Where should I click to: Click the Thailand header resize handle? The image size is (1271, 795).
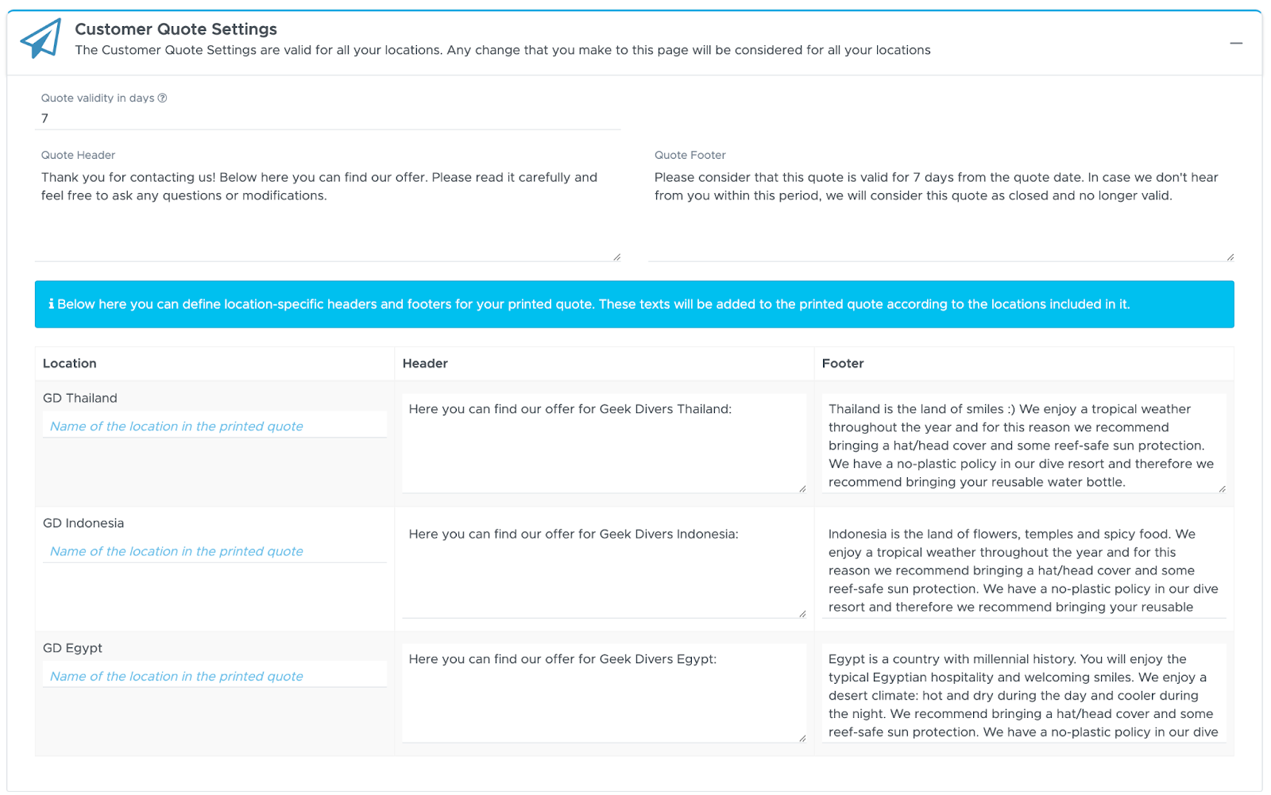[802, 488]
